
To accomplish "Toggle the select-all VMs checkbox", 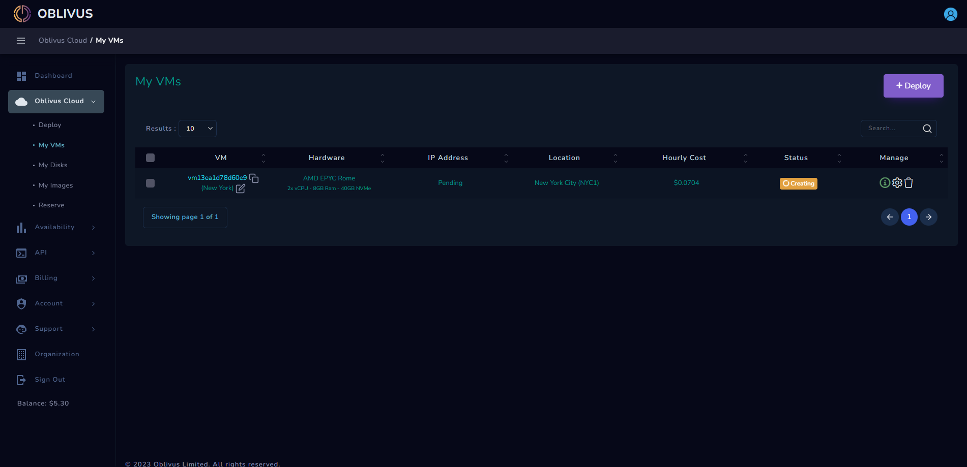I will 150,158.
